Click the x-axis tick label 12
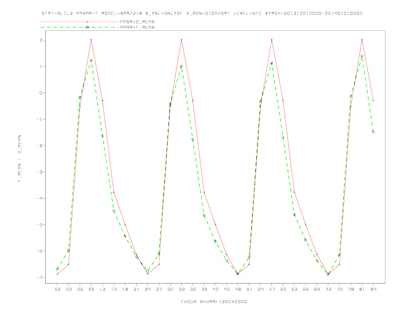Screen dimensions: 407x315 coord(103,289)
